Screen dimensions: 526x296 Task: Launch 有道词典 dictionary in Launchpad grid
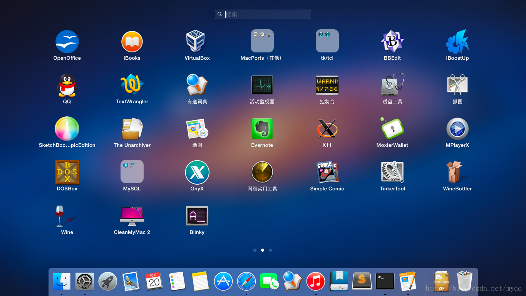tap(197, 85)
